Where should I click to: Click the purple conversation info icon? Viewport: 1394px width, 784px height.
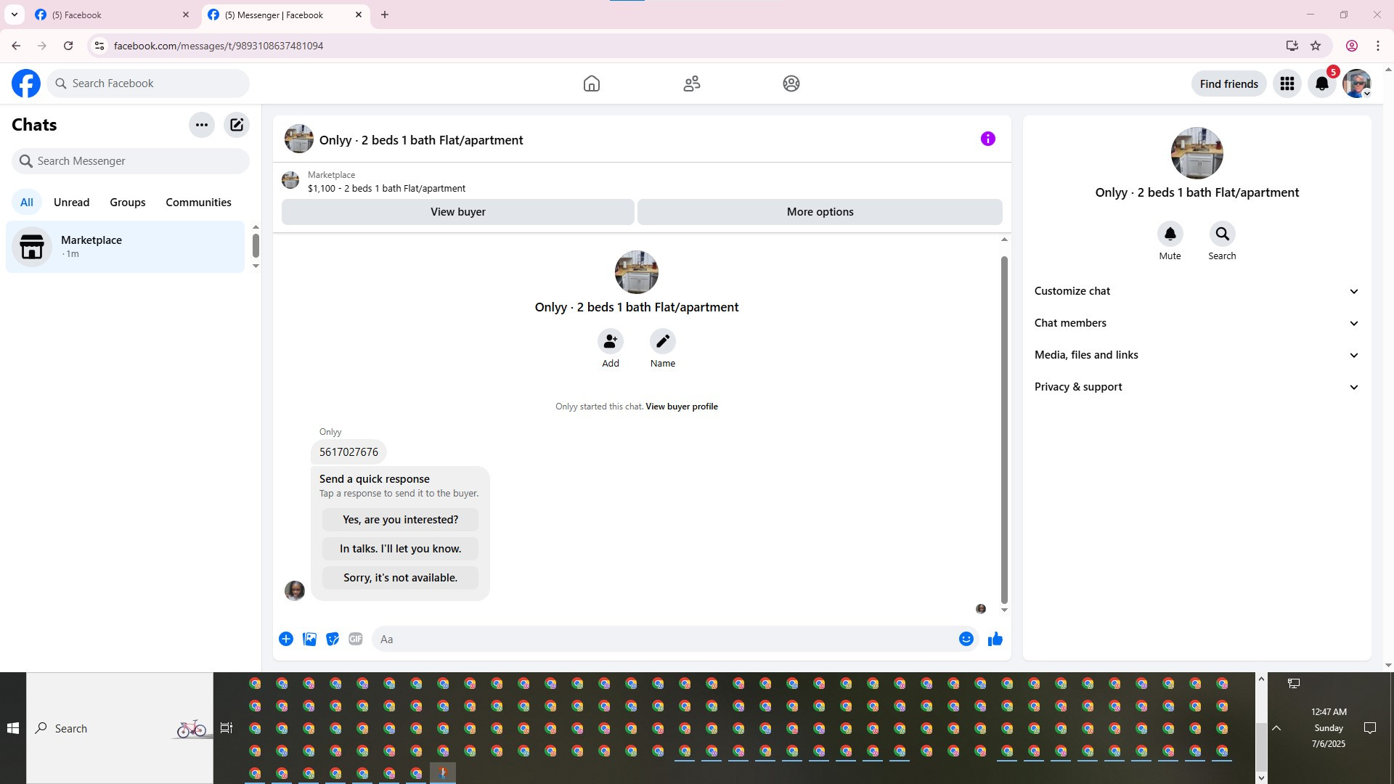pyautogui.click(x=987, y=139)
